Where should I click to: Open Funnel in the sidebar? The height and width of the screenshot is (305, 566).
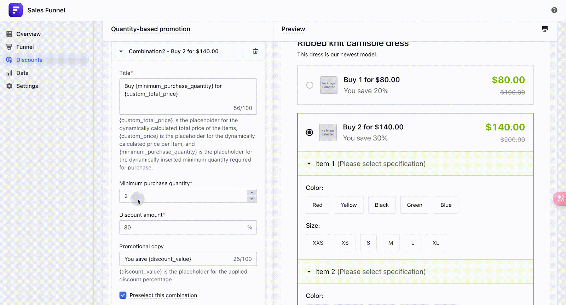(x=45, y=47)
